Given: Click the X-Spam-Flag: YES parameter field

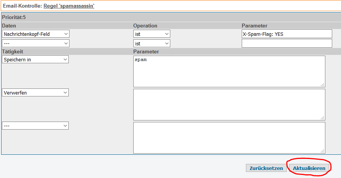Looking at the screenshot, I should pyautogui.click(x=287, y=34).
